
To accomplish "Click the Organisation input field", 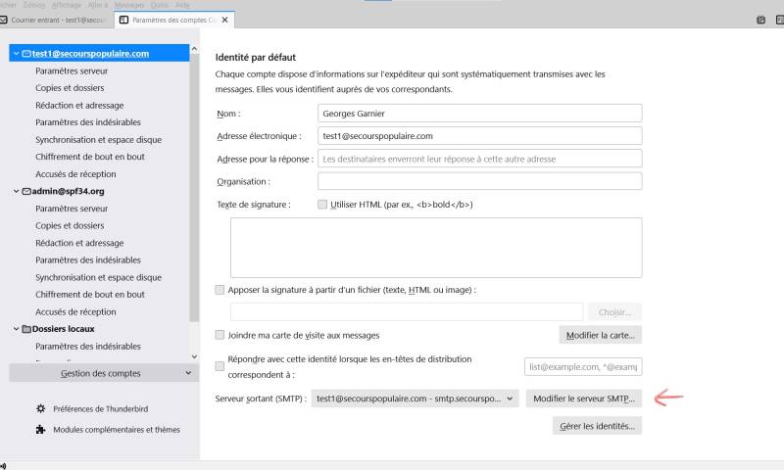I will point(480,181).
